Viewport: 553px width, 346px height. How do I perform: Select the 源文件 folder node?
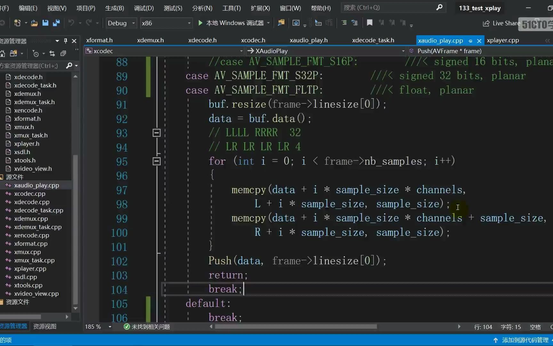tap(14, 177)
